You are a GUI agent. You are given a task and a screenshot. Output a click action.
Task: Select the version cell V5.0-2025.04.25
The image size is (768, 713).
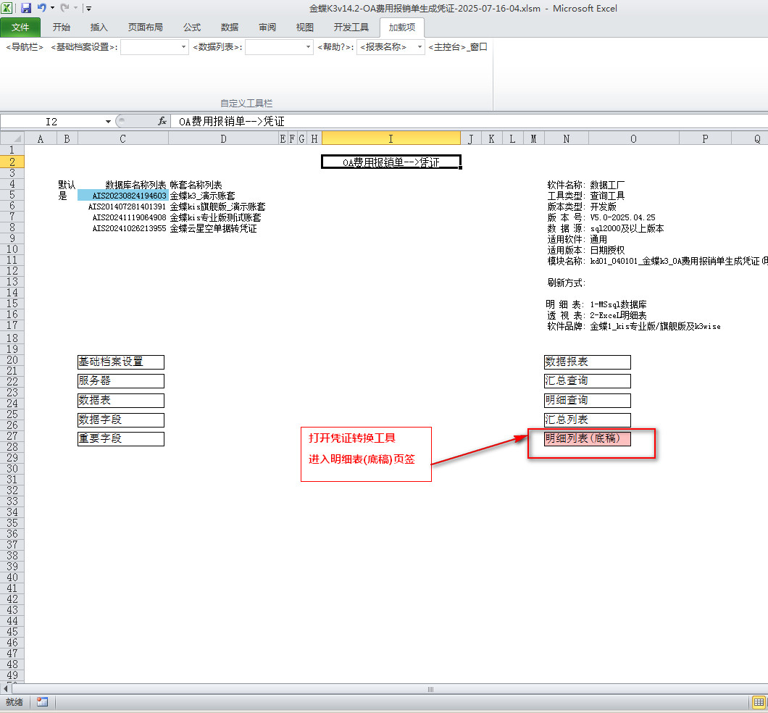pos(634,217)
